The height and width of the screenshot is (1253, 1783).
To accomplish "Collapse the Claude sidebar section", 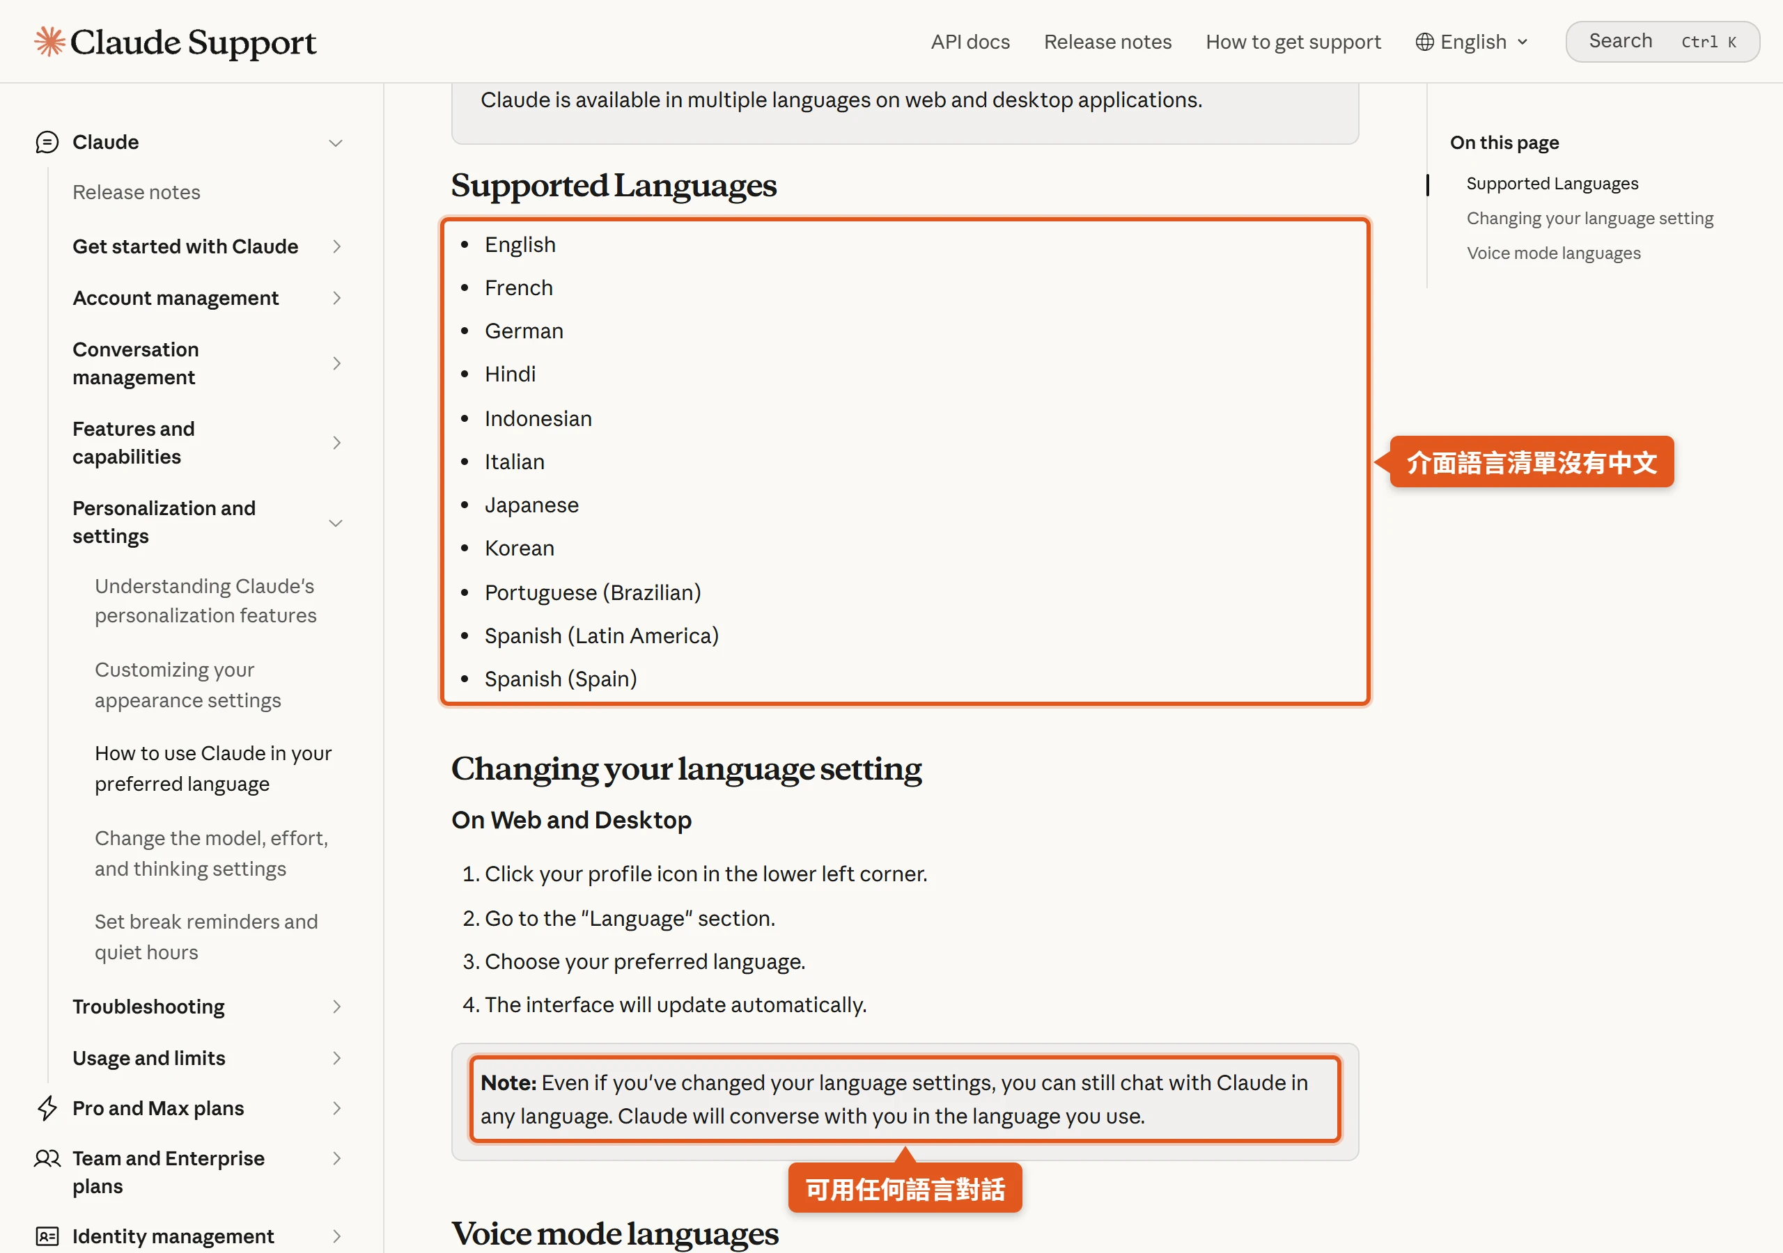I will (x=336, y=143).
